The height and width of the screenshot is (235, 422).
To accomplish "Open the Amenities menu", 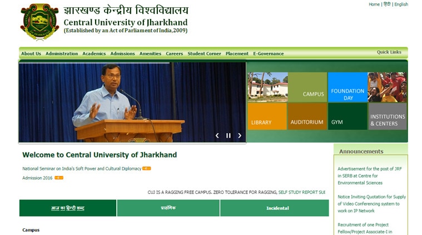I will coord(150,53).
